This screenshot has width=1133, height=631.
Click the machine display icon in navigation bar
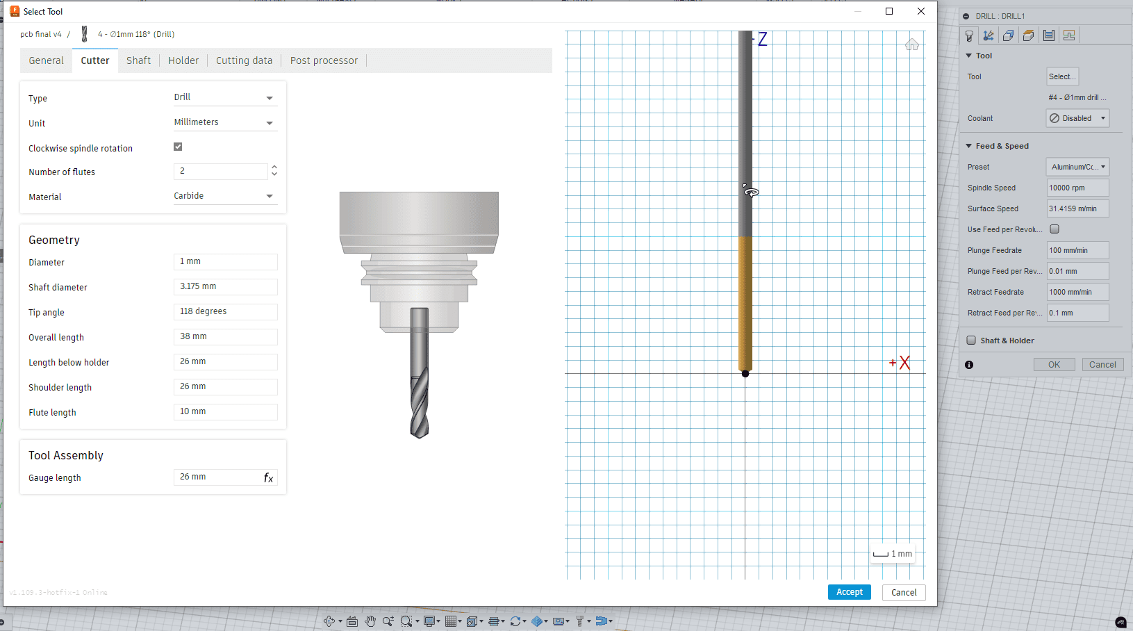tap(558, 621)
